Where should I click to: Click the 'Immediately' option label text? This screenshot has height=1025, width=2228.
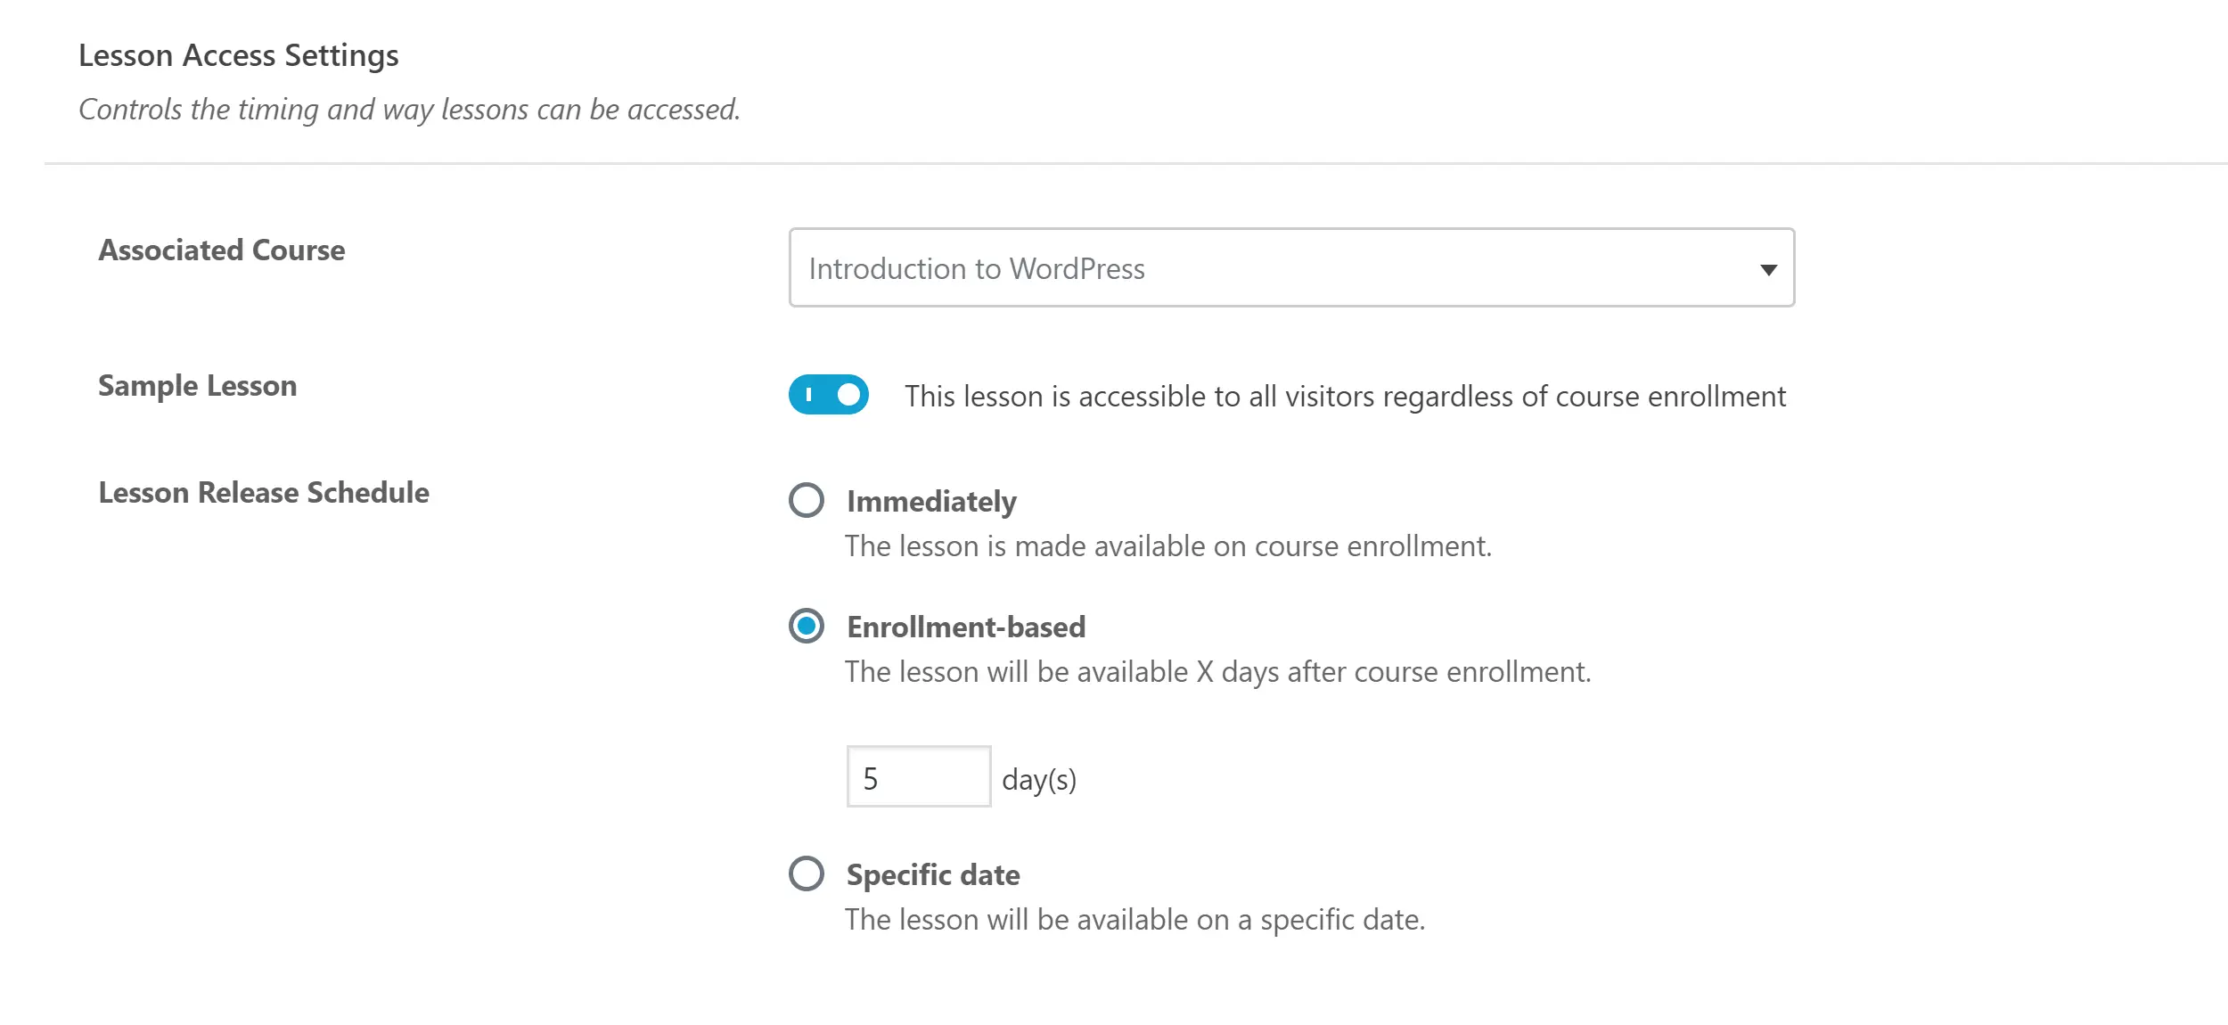(x=931, y=502)
